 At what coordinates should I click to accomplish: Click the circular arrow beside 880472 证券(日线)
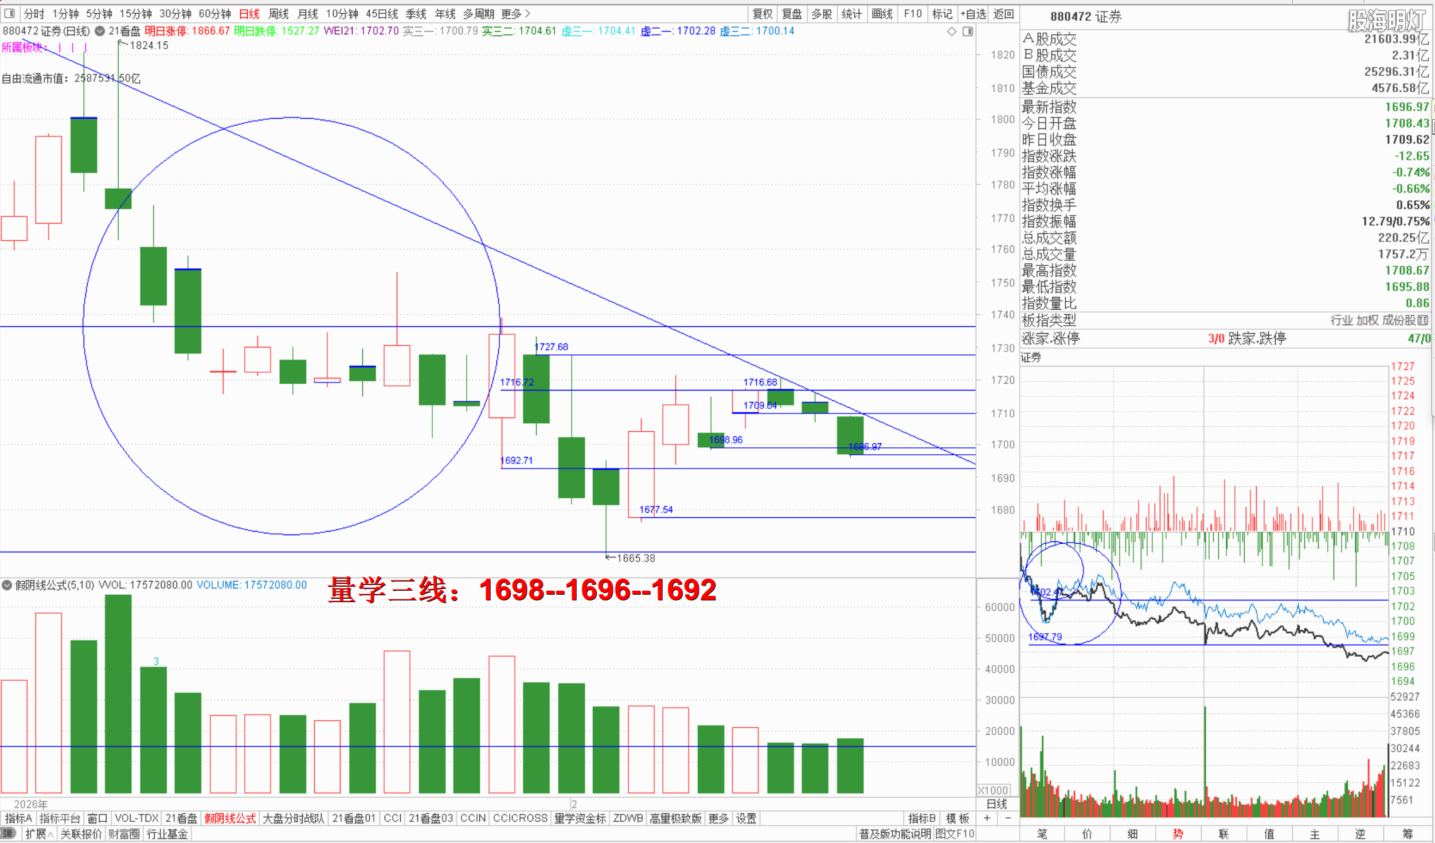(100, 31)
